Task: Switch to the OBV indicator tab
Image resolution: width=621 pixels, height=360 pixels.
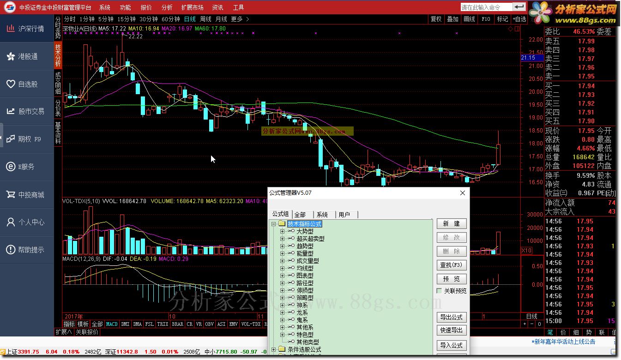Action: pos(210,324)
